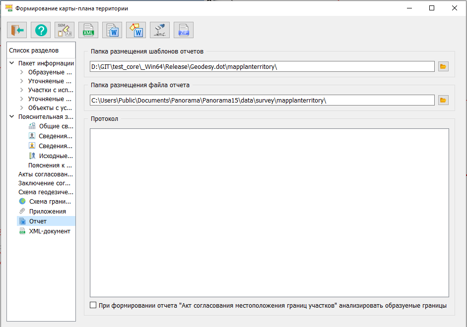The height and width of the screenshot is (327, 467).
Task: Click the exit door icon in toolbar
Action: point(17,31)
